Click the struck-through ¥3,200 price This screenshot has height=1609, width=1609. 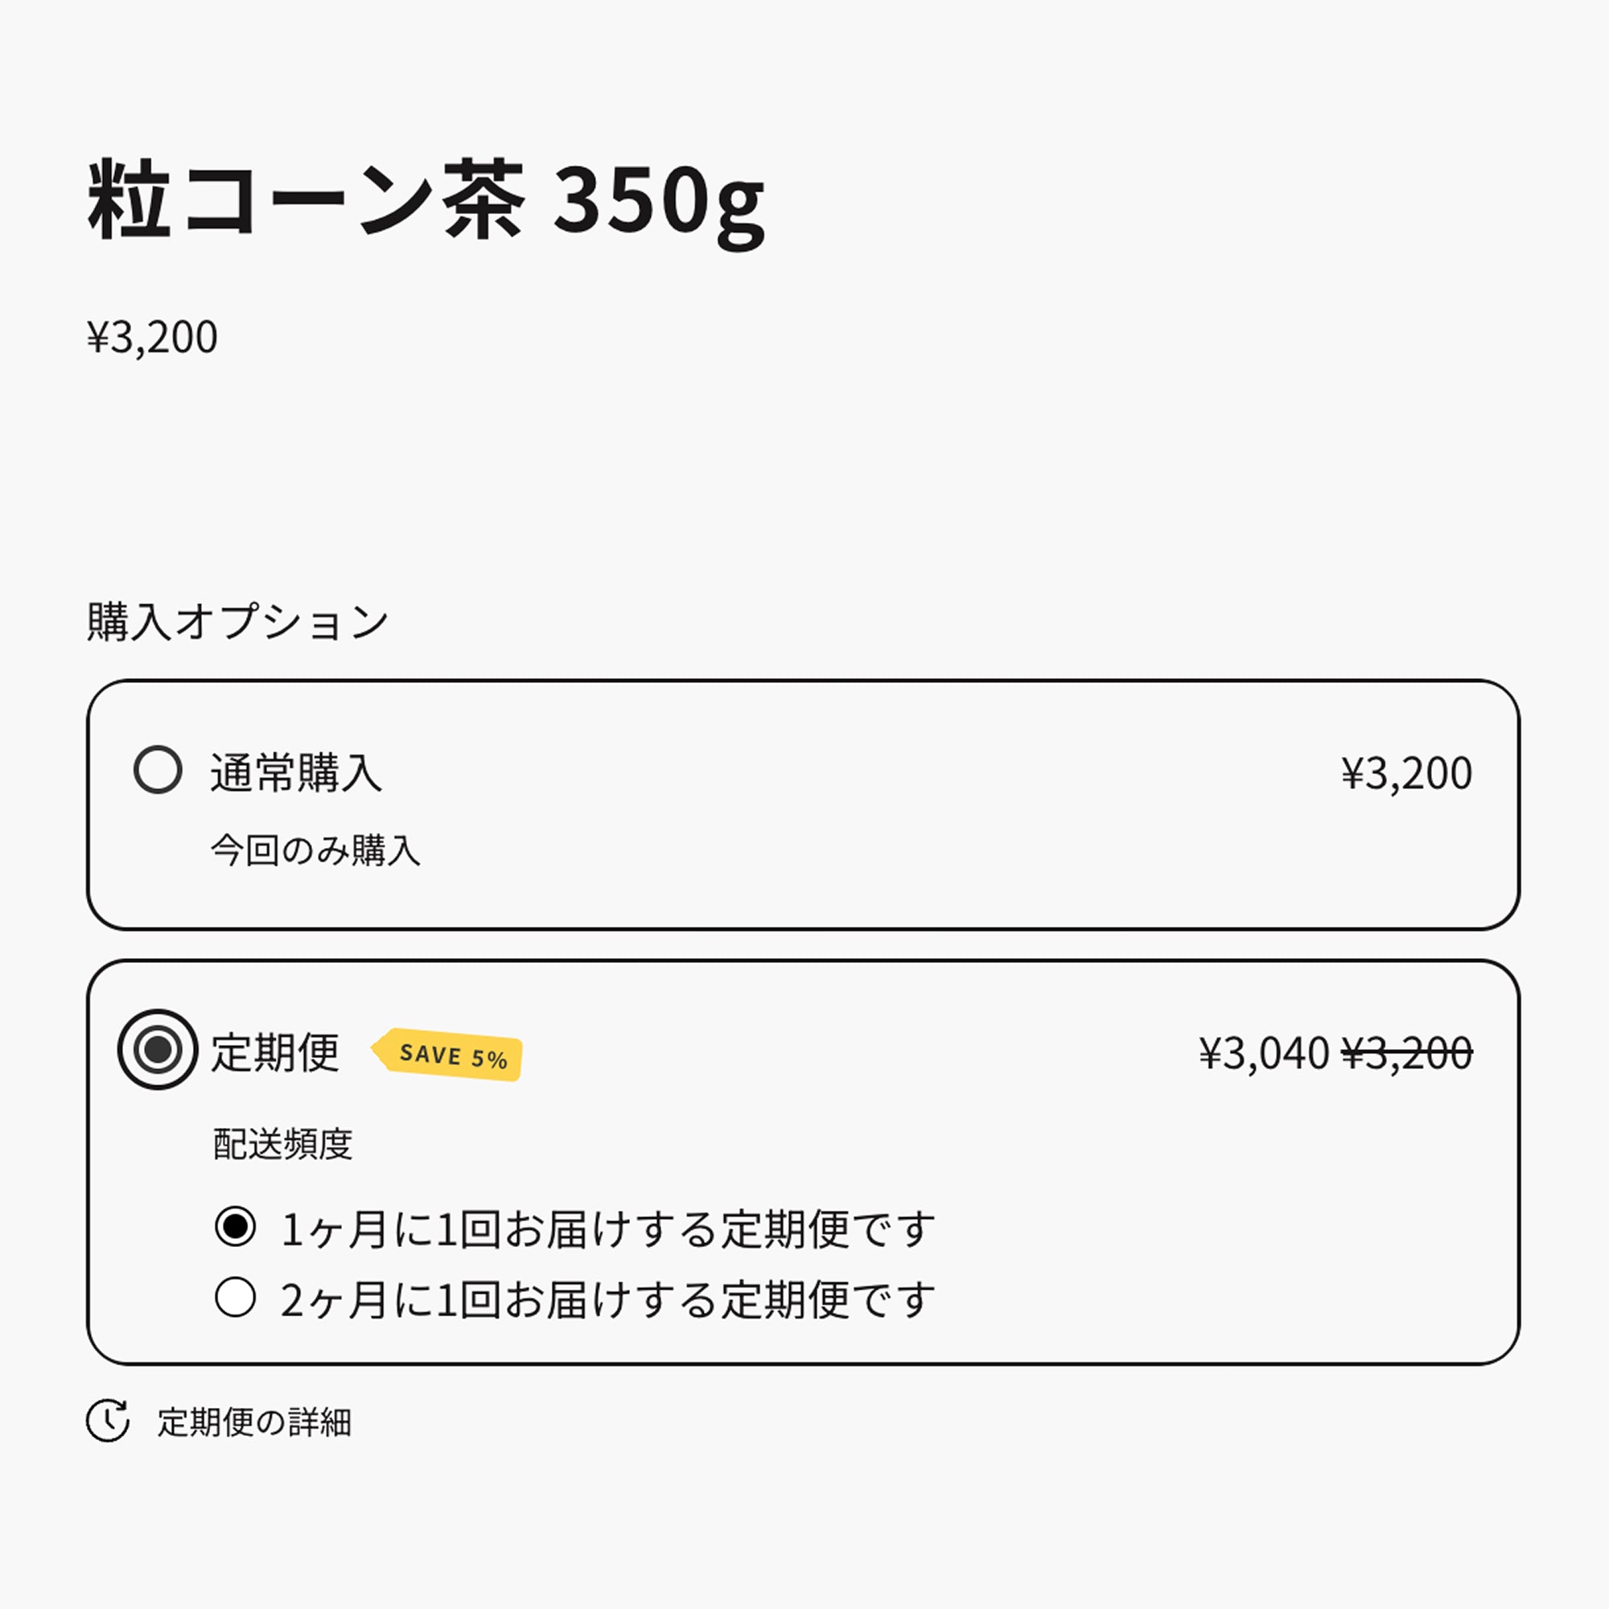click(1406, 1052)
